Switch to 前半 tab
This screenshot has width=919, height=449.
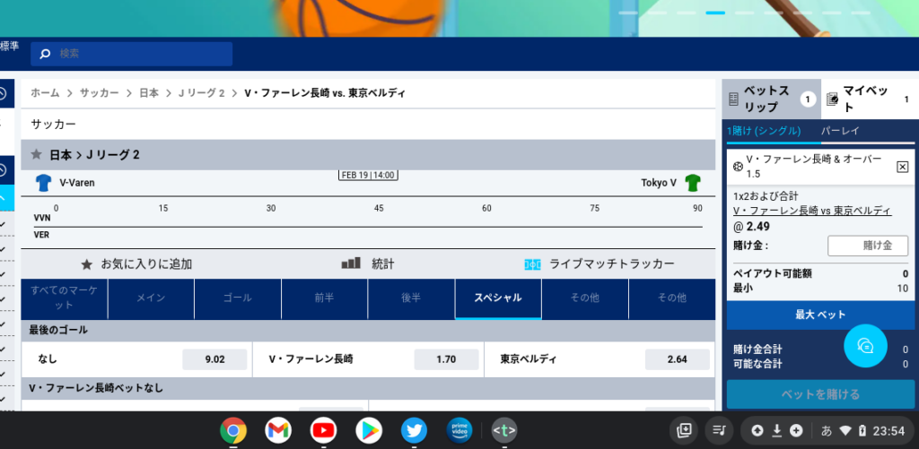325,298
